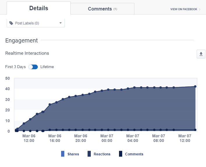Image resolution: width=206 pixels, height=167 pixels.
Task: Toggle the First 3 Days / Lifetime switch
Action: tap(33, 67)
